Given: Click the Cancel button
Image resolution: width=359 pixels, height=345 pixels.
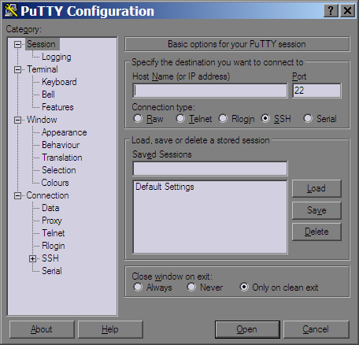Looking at the screenshot, I should (316, 329).
